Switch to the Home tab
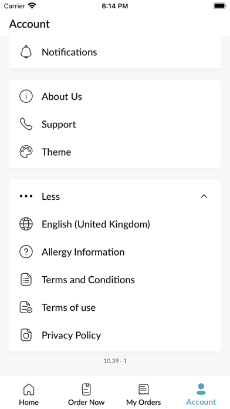Image resolution: width=230 pixels, height=409 pixels. 29,394
